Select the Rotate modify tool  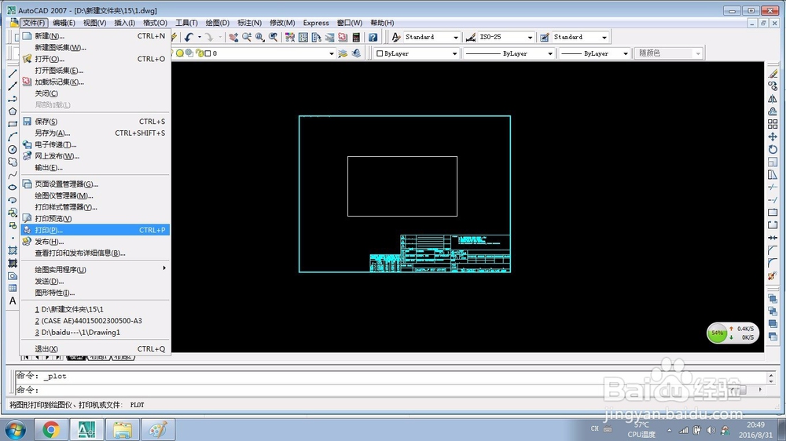coord(773,149)
